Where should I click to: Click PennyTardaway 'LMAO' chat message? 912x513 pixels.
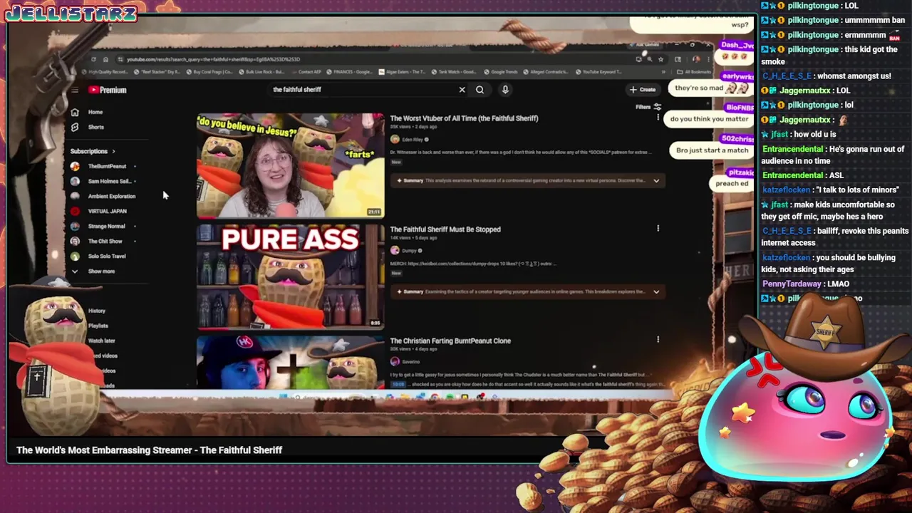(x=806, y=284)
